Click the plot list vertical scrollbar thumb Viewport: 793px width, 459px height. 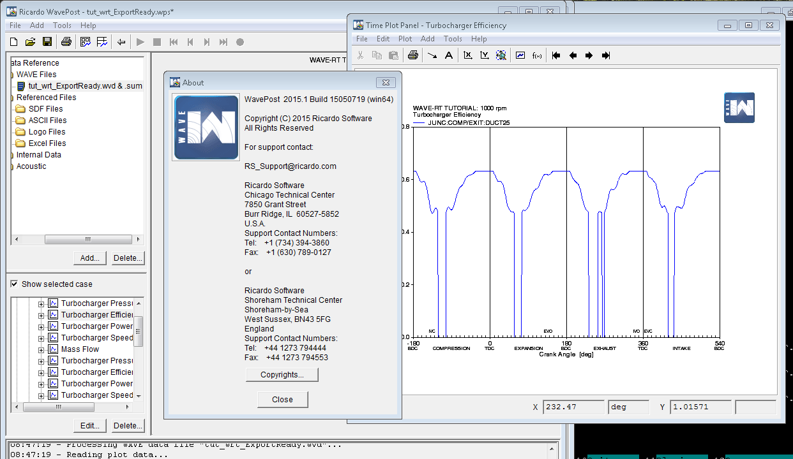139,331
